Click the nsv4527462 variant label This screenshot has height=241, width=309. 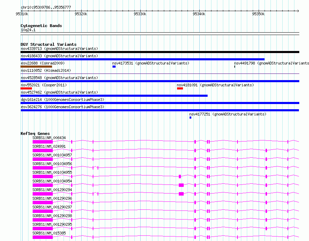(x=59, y=92)
